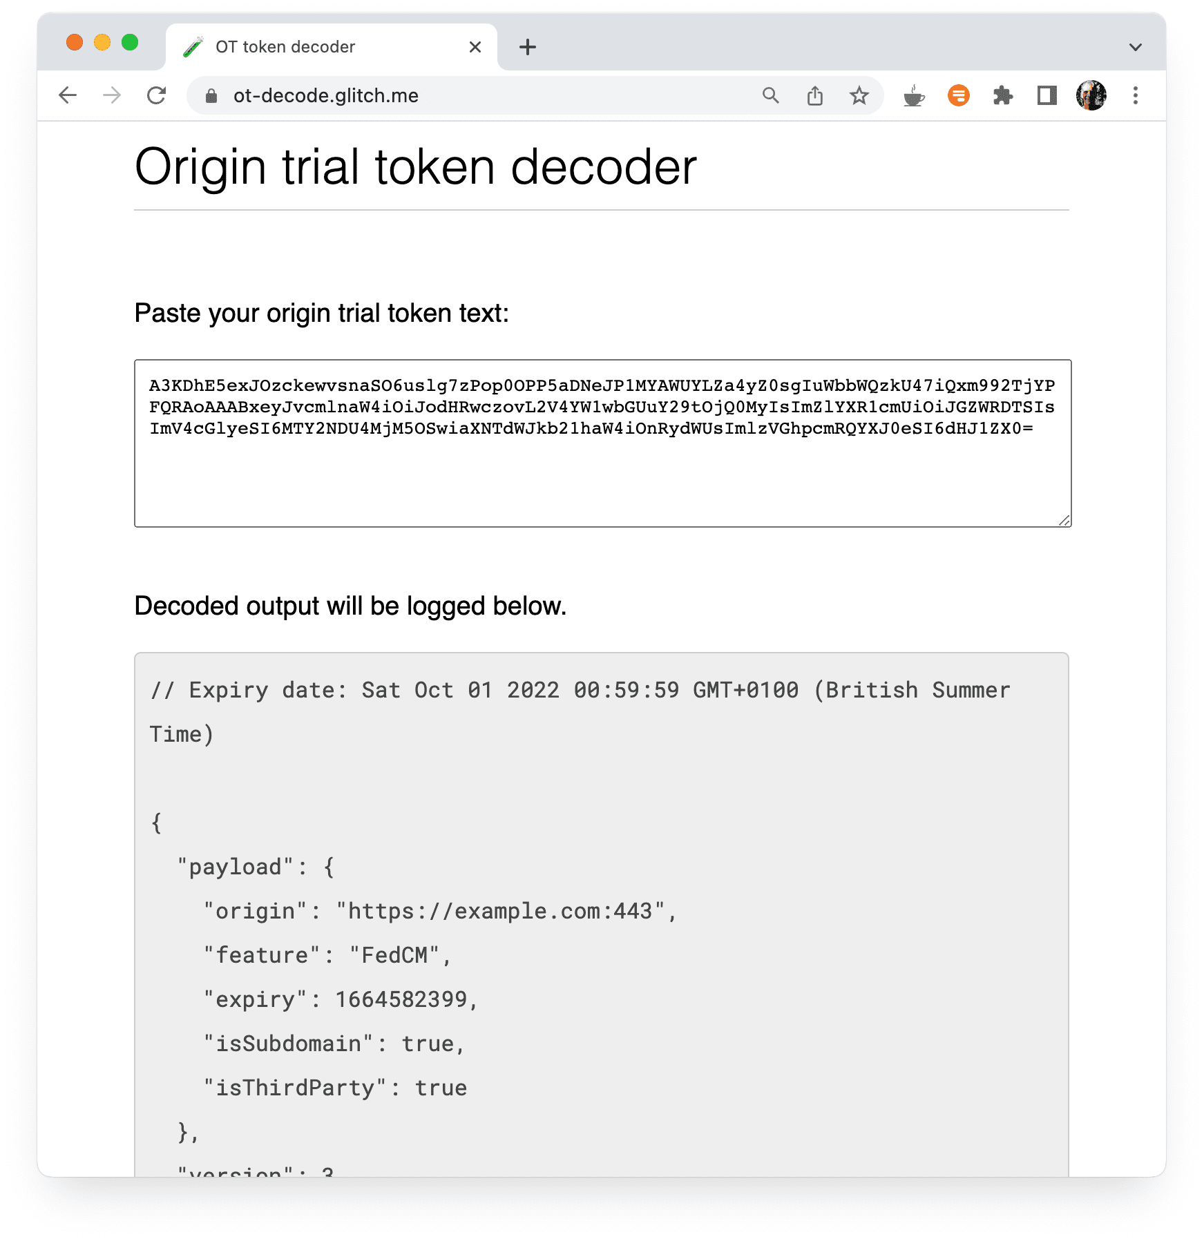Click the magnifier search icon in the address bar
The height and width of the screenshot is (1239, 1204).
[772, 95]
